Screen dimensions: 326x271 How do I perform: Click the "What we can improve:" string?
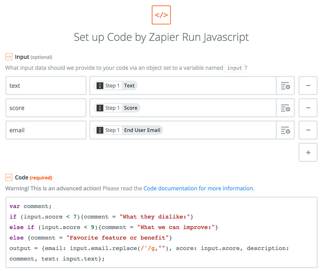(176, 227)
